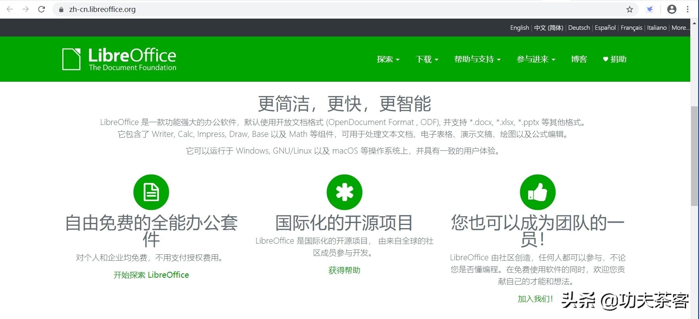Open the 博客 menu item
The height and width of the screenshot is (319, 699).
(579, 59)
